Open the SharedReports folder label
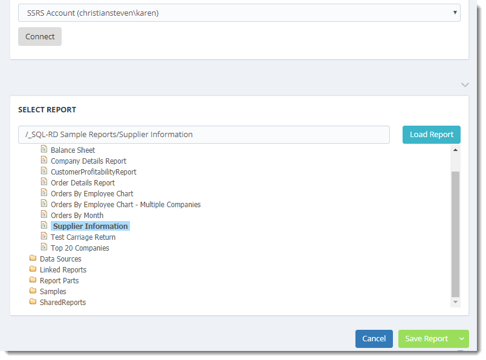The width and height of the screenshot is (486, 360). tap(63, 303)
